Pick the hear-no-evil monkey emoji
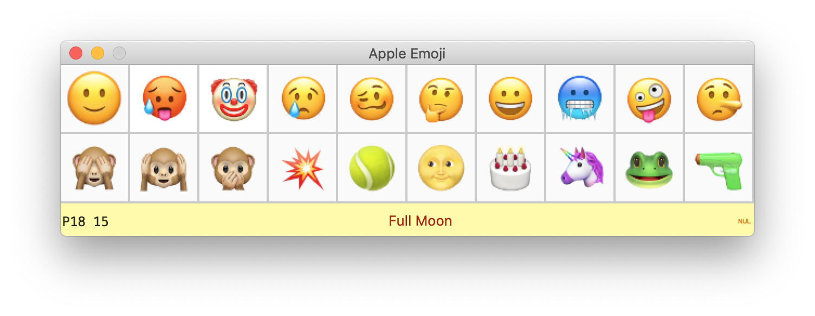 [x=164, y=168]
